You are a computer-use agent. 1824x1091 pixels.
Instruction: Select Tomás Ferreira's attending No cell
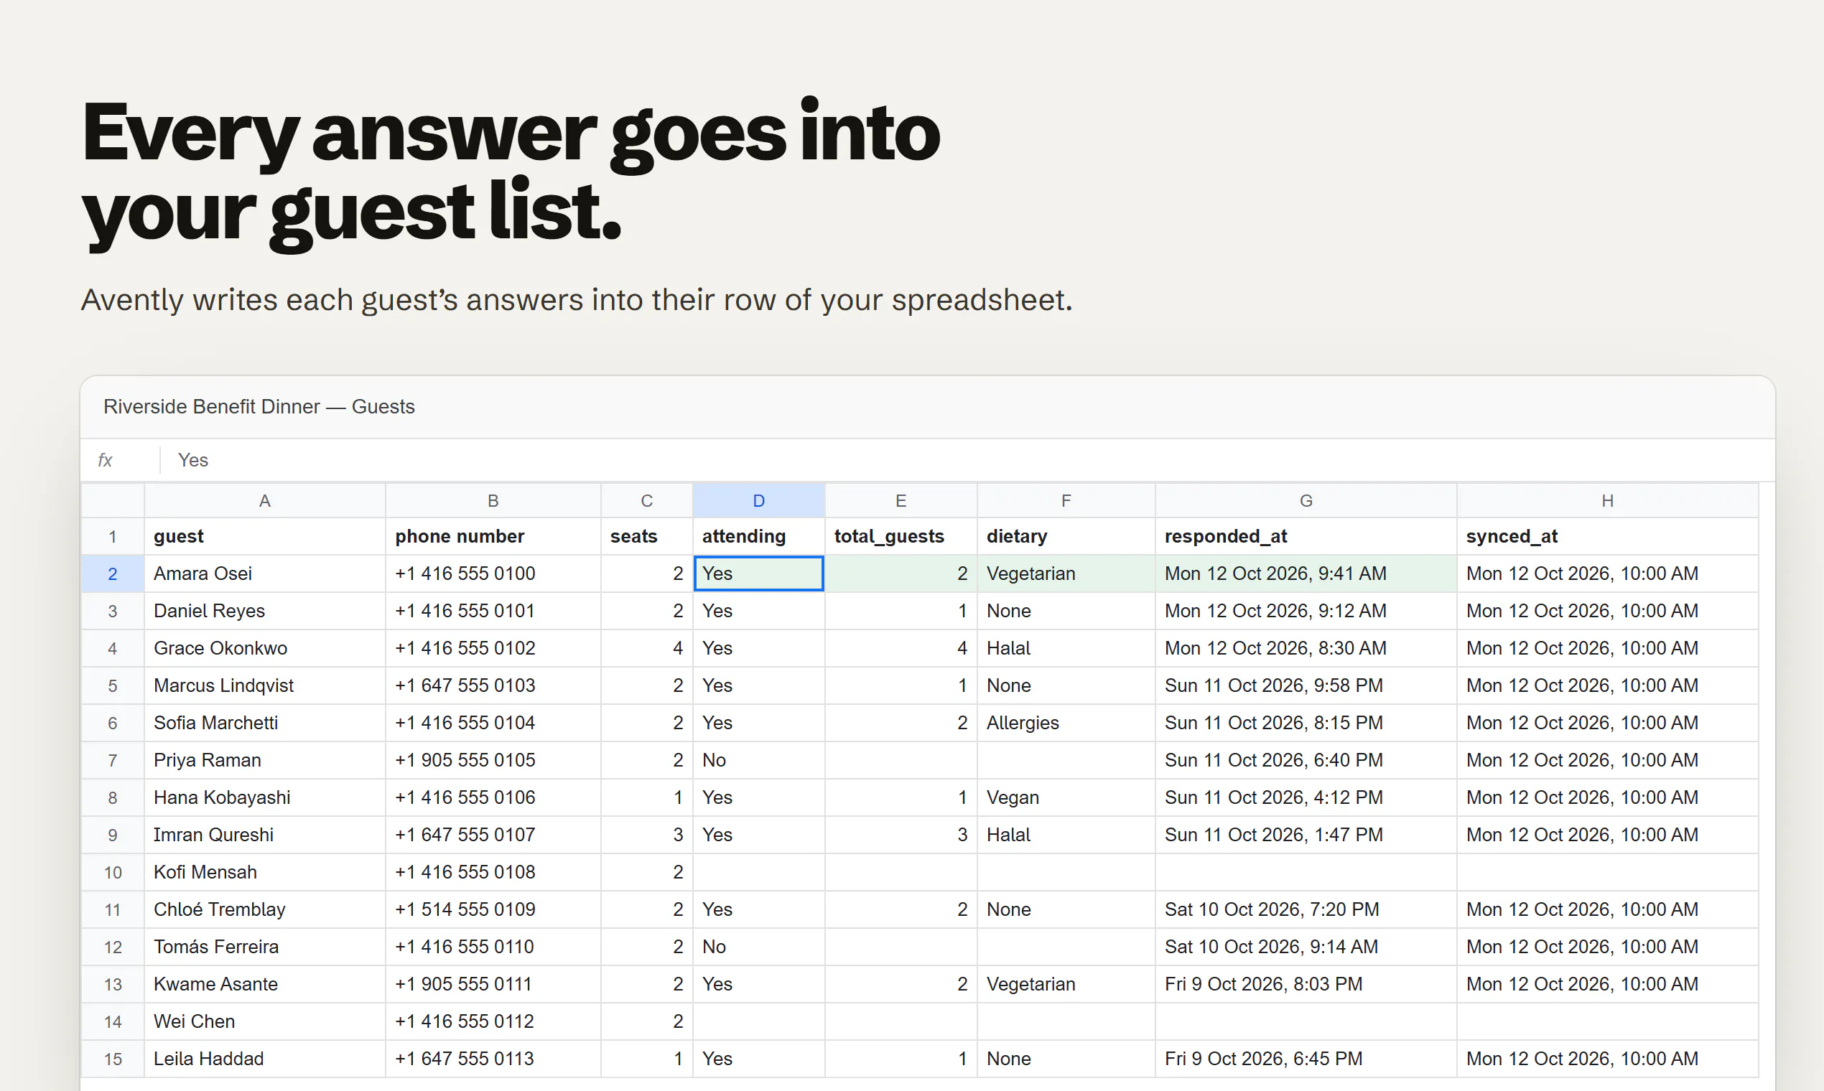point(758,947)
